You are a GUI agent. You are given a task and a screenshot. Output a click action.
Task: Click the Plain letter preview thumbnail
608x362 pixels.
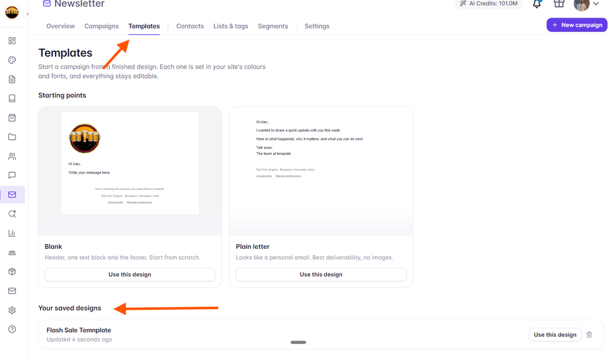(321, 171)
